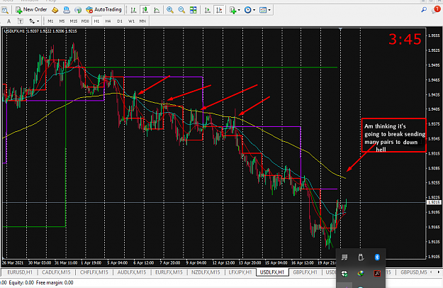The height and width of the screenshot is (288, 443).
Task: Switch to M15 timeframe
Action: pos(74,21)
